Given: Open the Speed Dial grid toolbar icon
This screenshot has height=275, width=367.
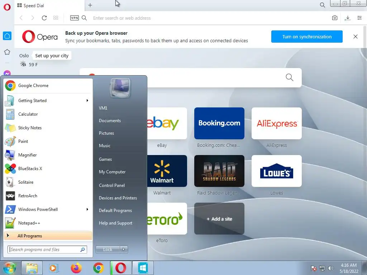Looking at the screenshot, I should tap(56, 18).
